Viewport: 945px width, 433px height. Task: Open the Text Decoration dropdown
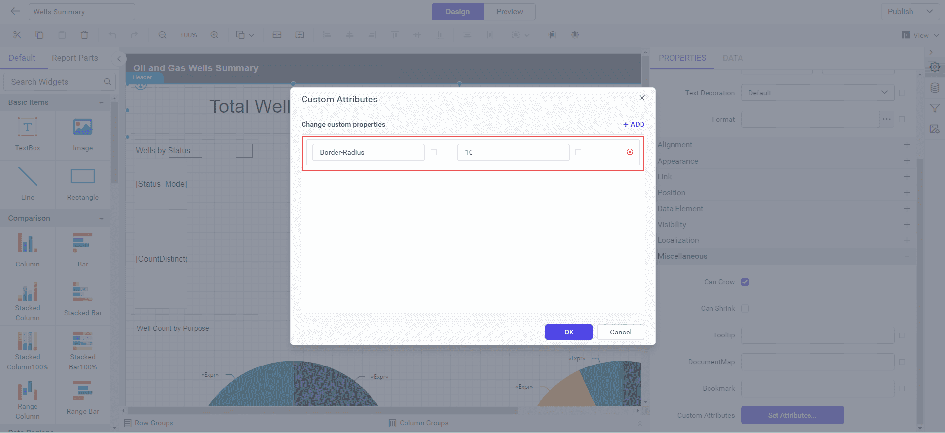(817, 93)
